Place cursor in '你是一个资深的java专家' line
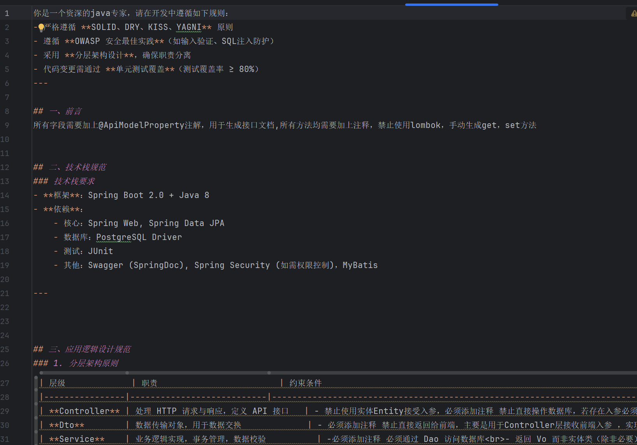This screenshot has height=445, width=637. click(131, 13)
